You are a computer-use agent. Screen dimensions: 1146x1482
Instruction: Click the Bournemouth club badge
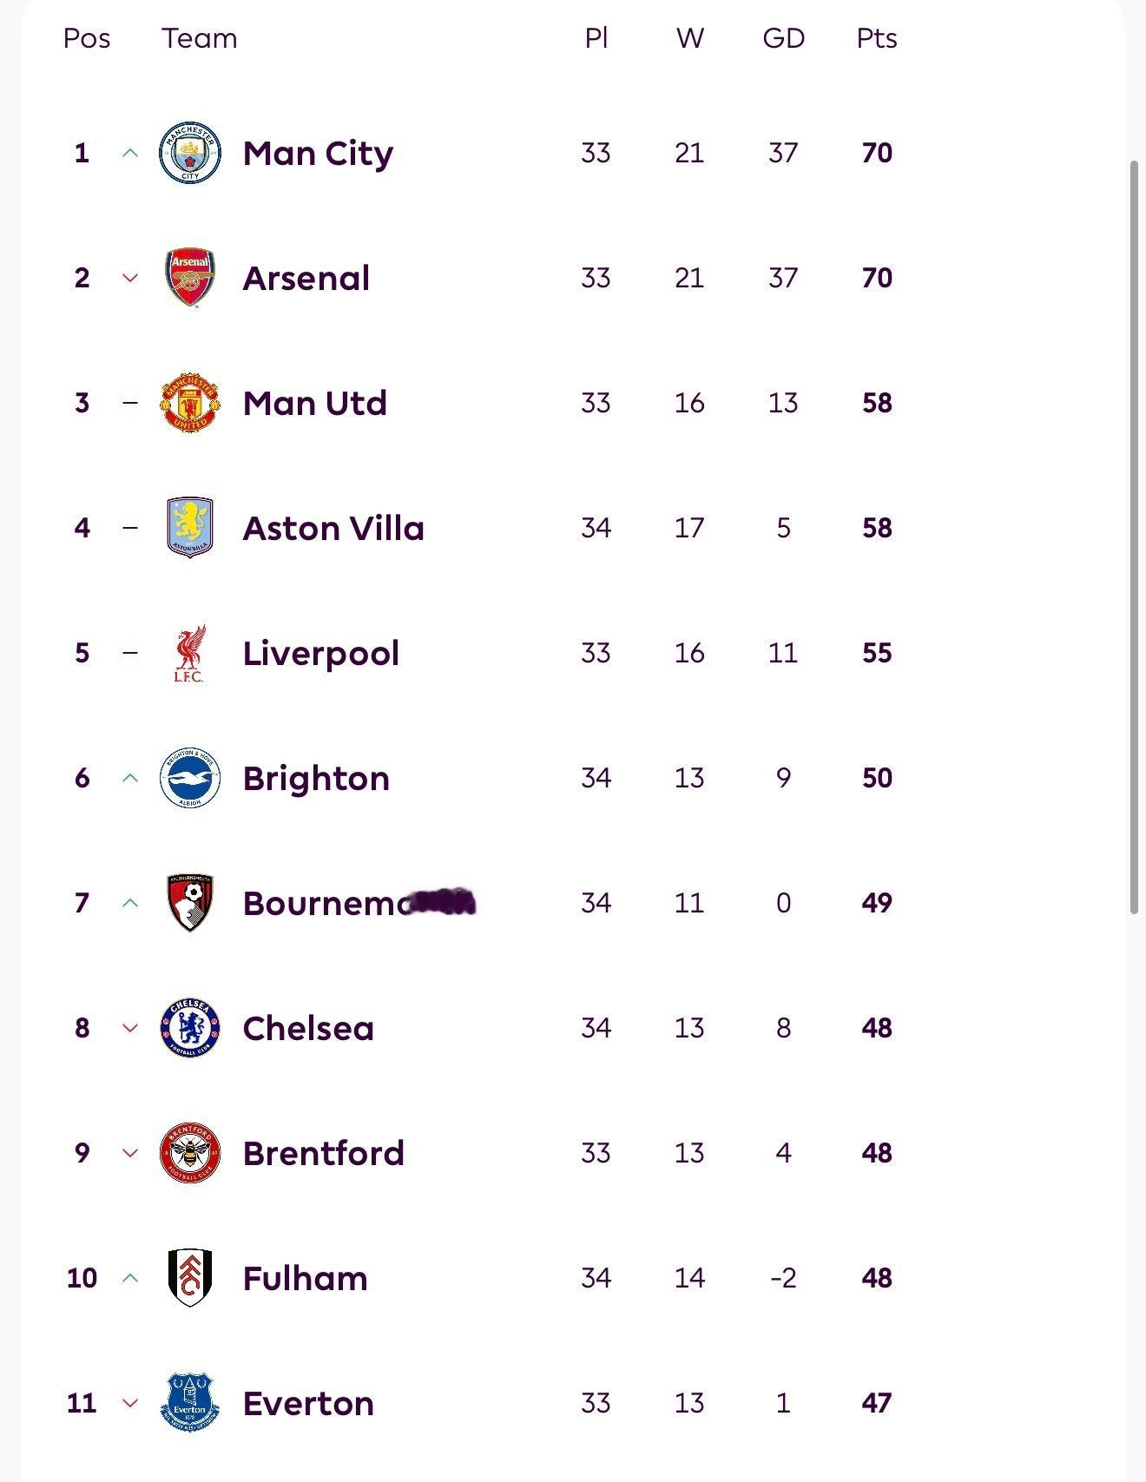190,903
